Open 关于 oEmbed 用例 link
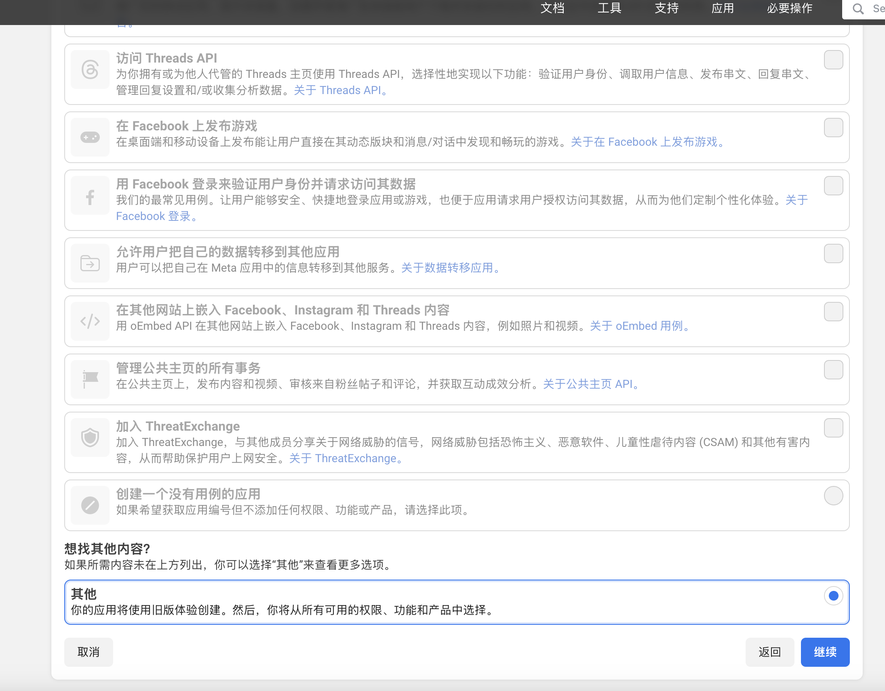This screenshot has height=691, width=885. click(x=639, y=326)
